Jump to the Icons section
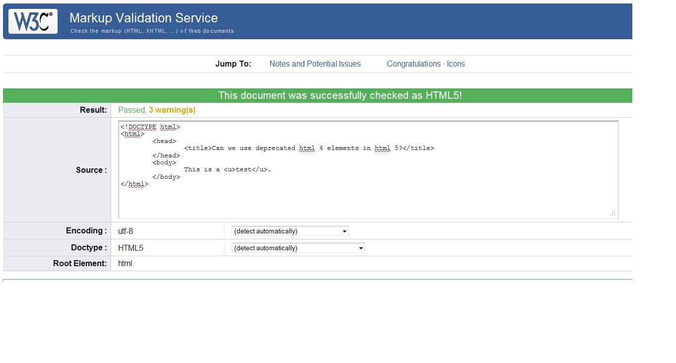Viewport: 676px width, 363px height. 456,64
